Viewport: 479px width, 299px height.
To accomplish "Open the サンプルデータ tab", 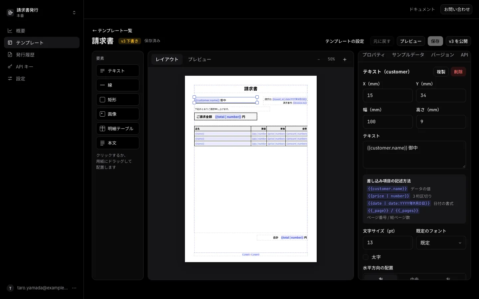I will pos(408,55).
